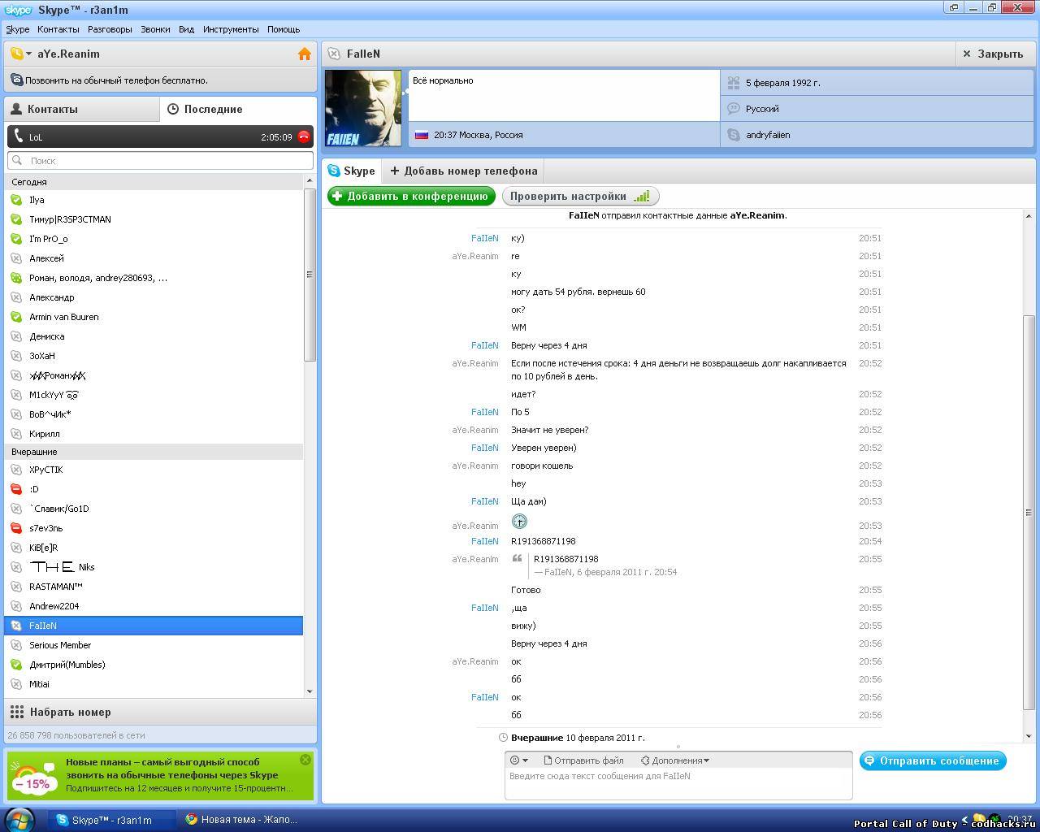1040x832 pixels.
Task: Click the message input field for FaIIeN
Action: 678,784
